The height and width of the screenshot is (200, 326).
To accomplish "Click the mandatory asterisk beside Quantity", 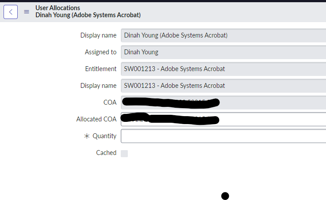I will tap(87, 136).
